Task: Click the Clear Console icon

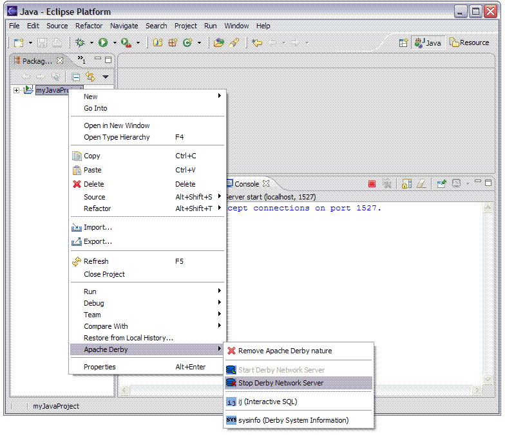Action: click(x=421, y=184)
